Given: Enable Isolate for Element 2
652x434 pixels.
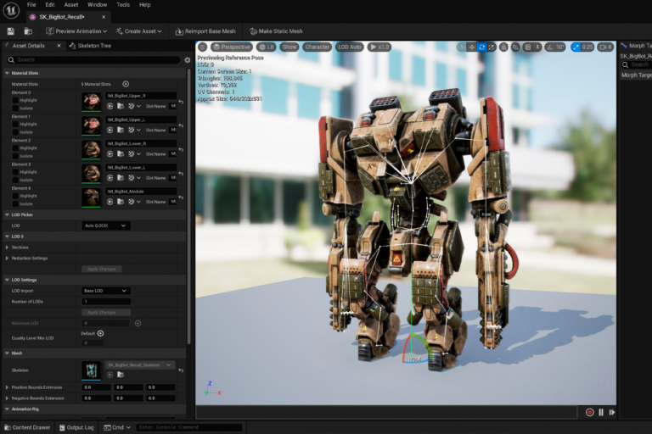Looking at the screenshot, I should tap(15, 156).
